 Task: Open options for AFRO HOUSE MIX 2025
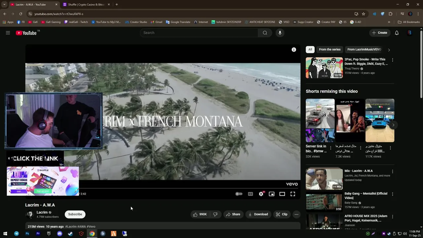pos(393,217)
